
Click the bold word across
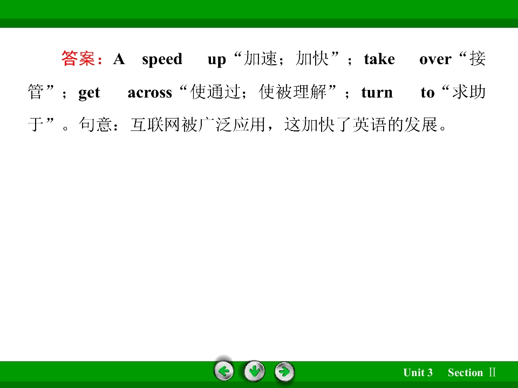(150, 93)
